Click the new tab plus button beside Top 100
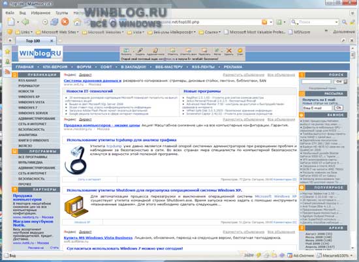 (x=60, y=41)
